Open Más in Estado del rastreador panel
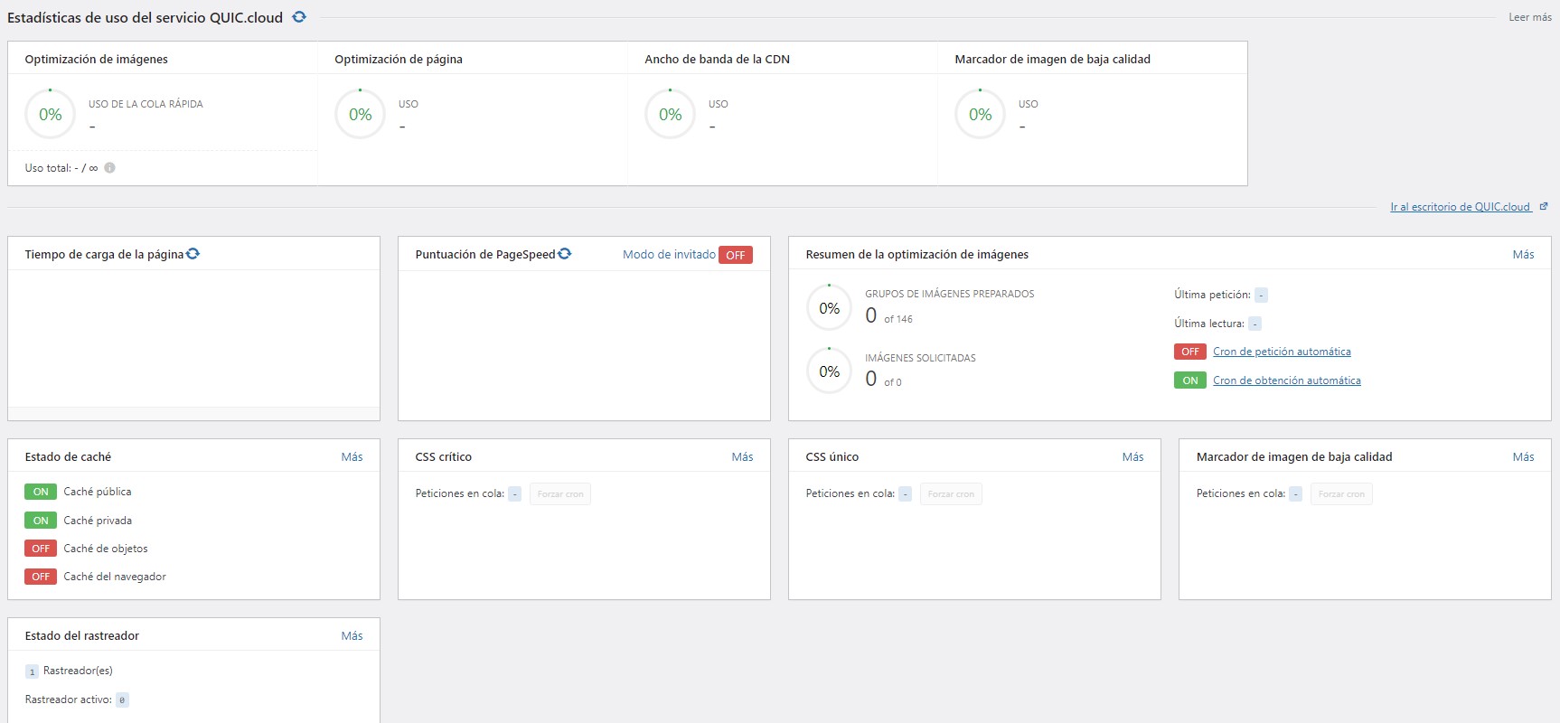Viewport: 1560px width, 723px height. (352, 636)
